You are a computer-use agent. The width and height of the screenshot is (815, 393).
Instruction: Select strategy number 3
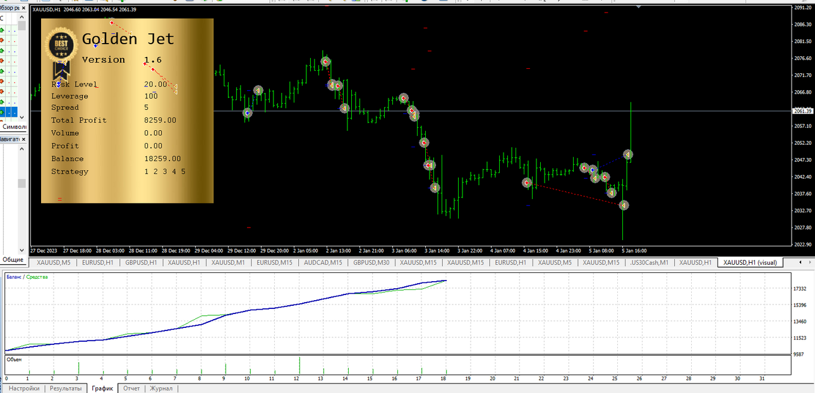[x=165, y=171]
